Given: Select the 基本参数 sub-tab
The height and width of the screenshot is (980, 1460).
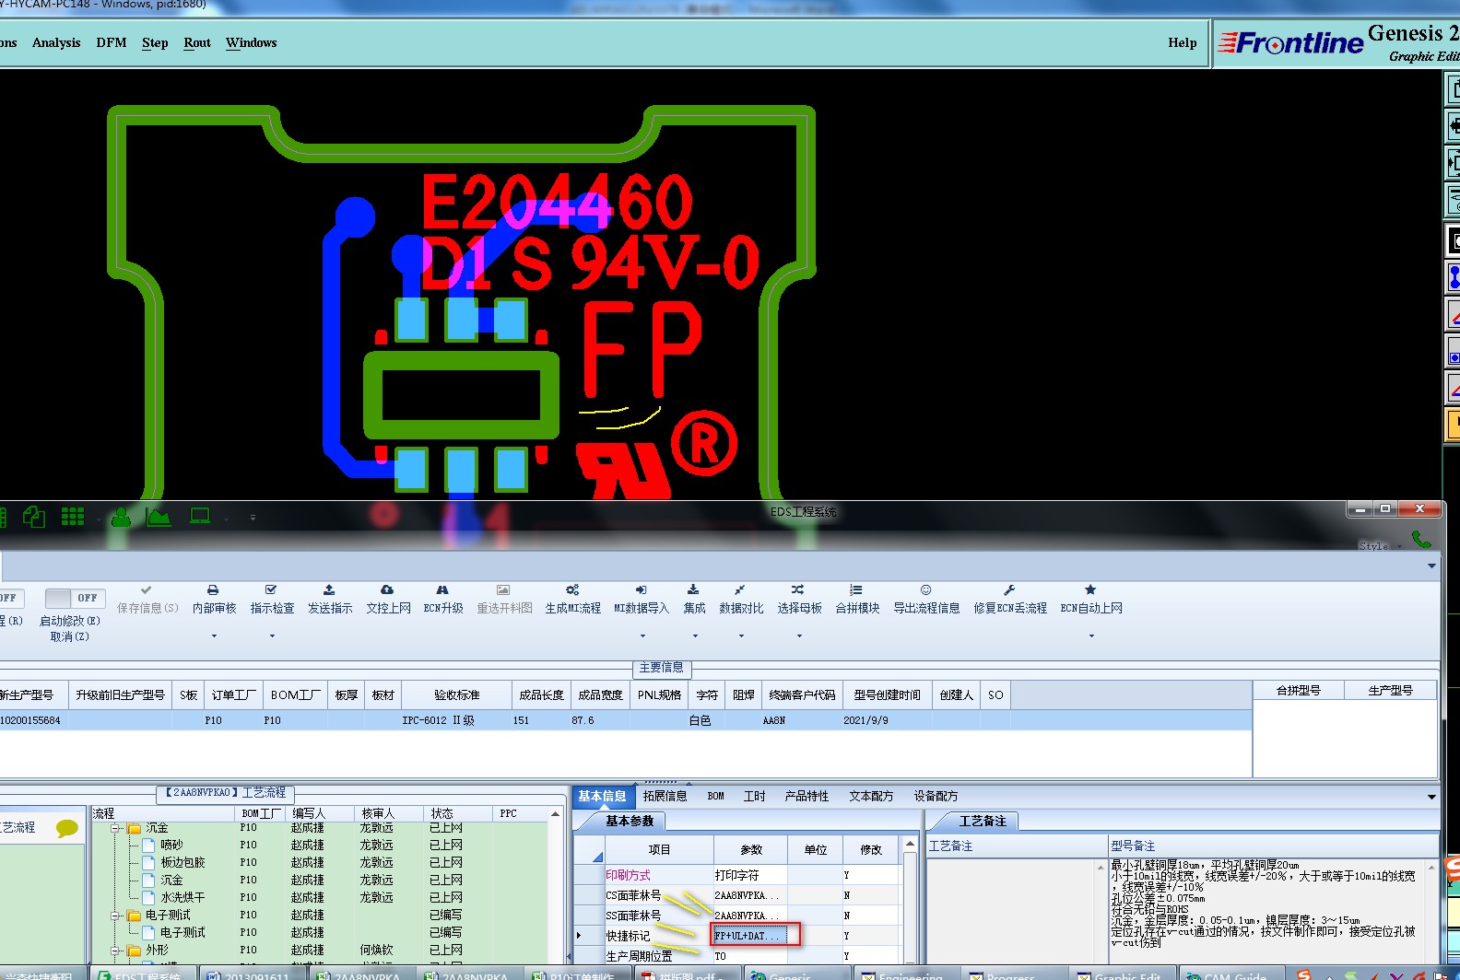Looking at the screenshot, I should coord(630,821).
